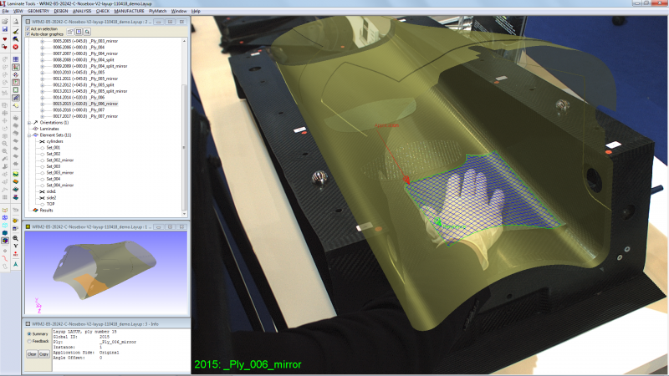The height and width of the screenshot is (376, 669).
Task: Select the Feedback radio button
Action: pos(29,341)
